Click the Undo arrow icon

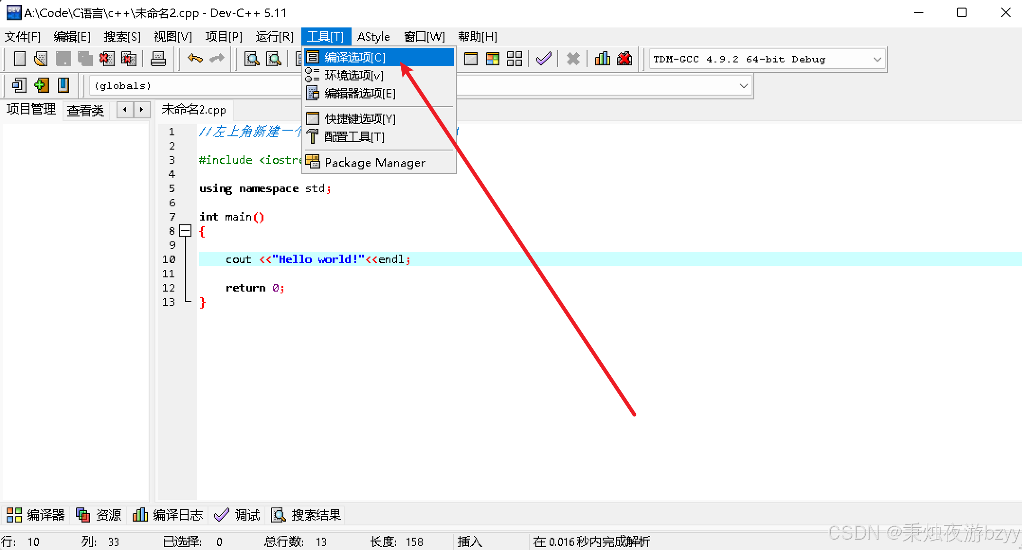tap(195, 59)
